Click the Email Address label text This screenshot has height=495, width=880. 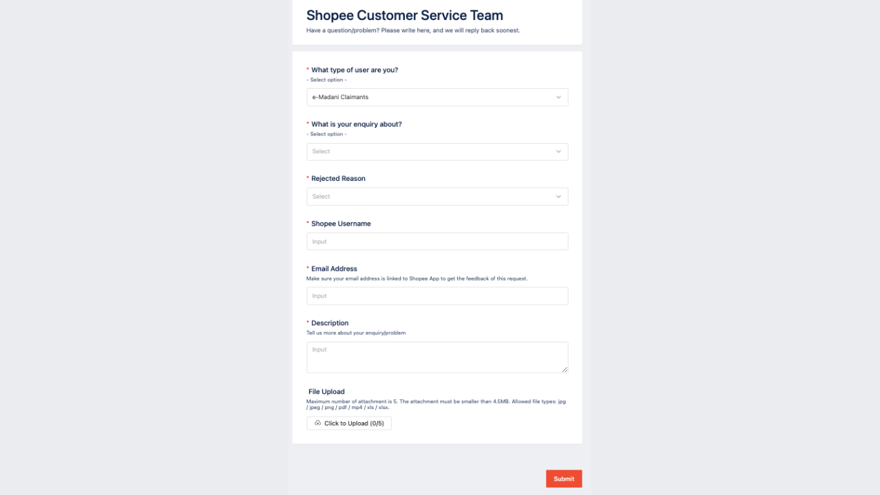(334, 269)
